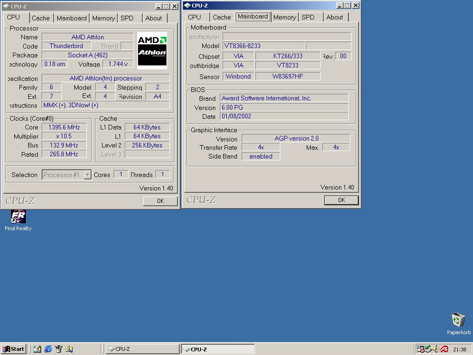Click title bar icon of the CPU tab window
Screen dimensions: 473x355
[6, 6]
